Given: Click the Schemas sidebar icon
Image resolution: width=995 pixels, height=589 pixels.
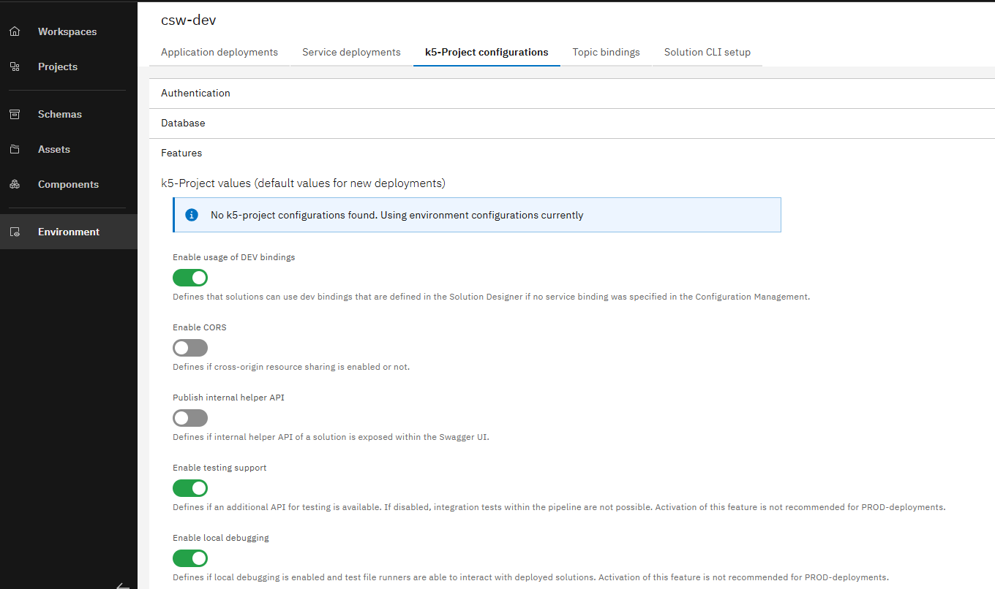Looking at the screenshot, I should pos(15,114).
